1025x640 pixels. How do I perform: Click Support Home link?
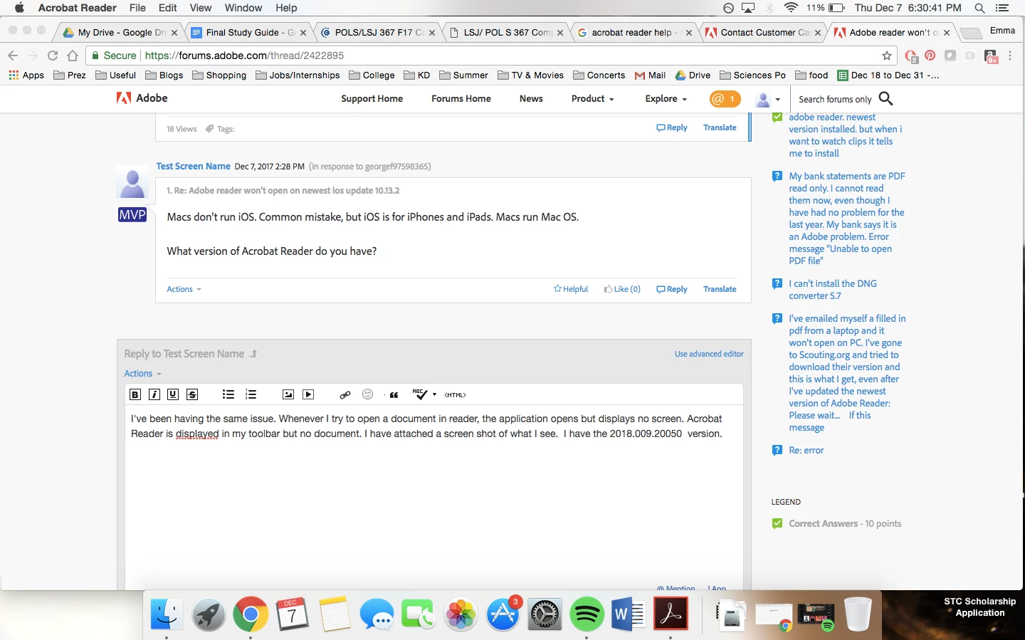(x=372, y=99)
